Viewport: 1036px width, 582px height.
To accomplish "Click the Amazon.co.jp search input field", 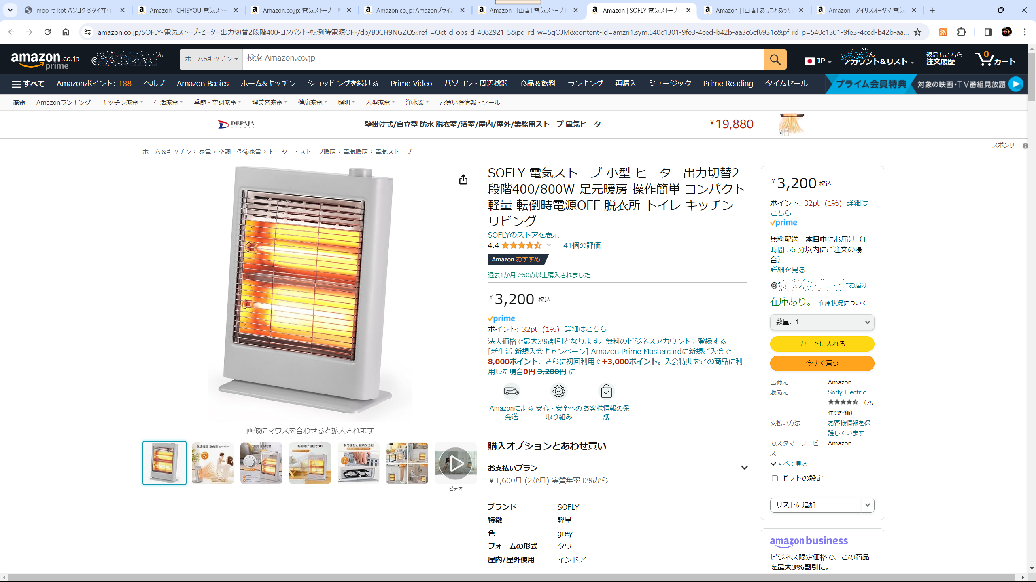I will click(x=502, y=58).
